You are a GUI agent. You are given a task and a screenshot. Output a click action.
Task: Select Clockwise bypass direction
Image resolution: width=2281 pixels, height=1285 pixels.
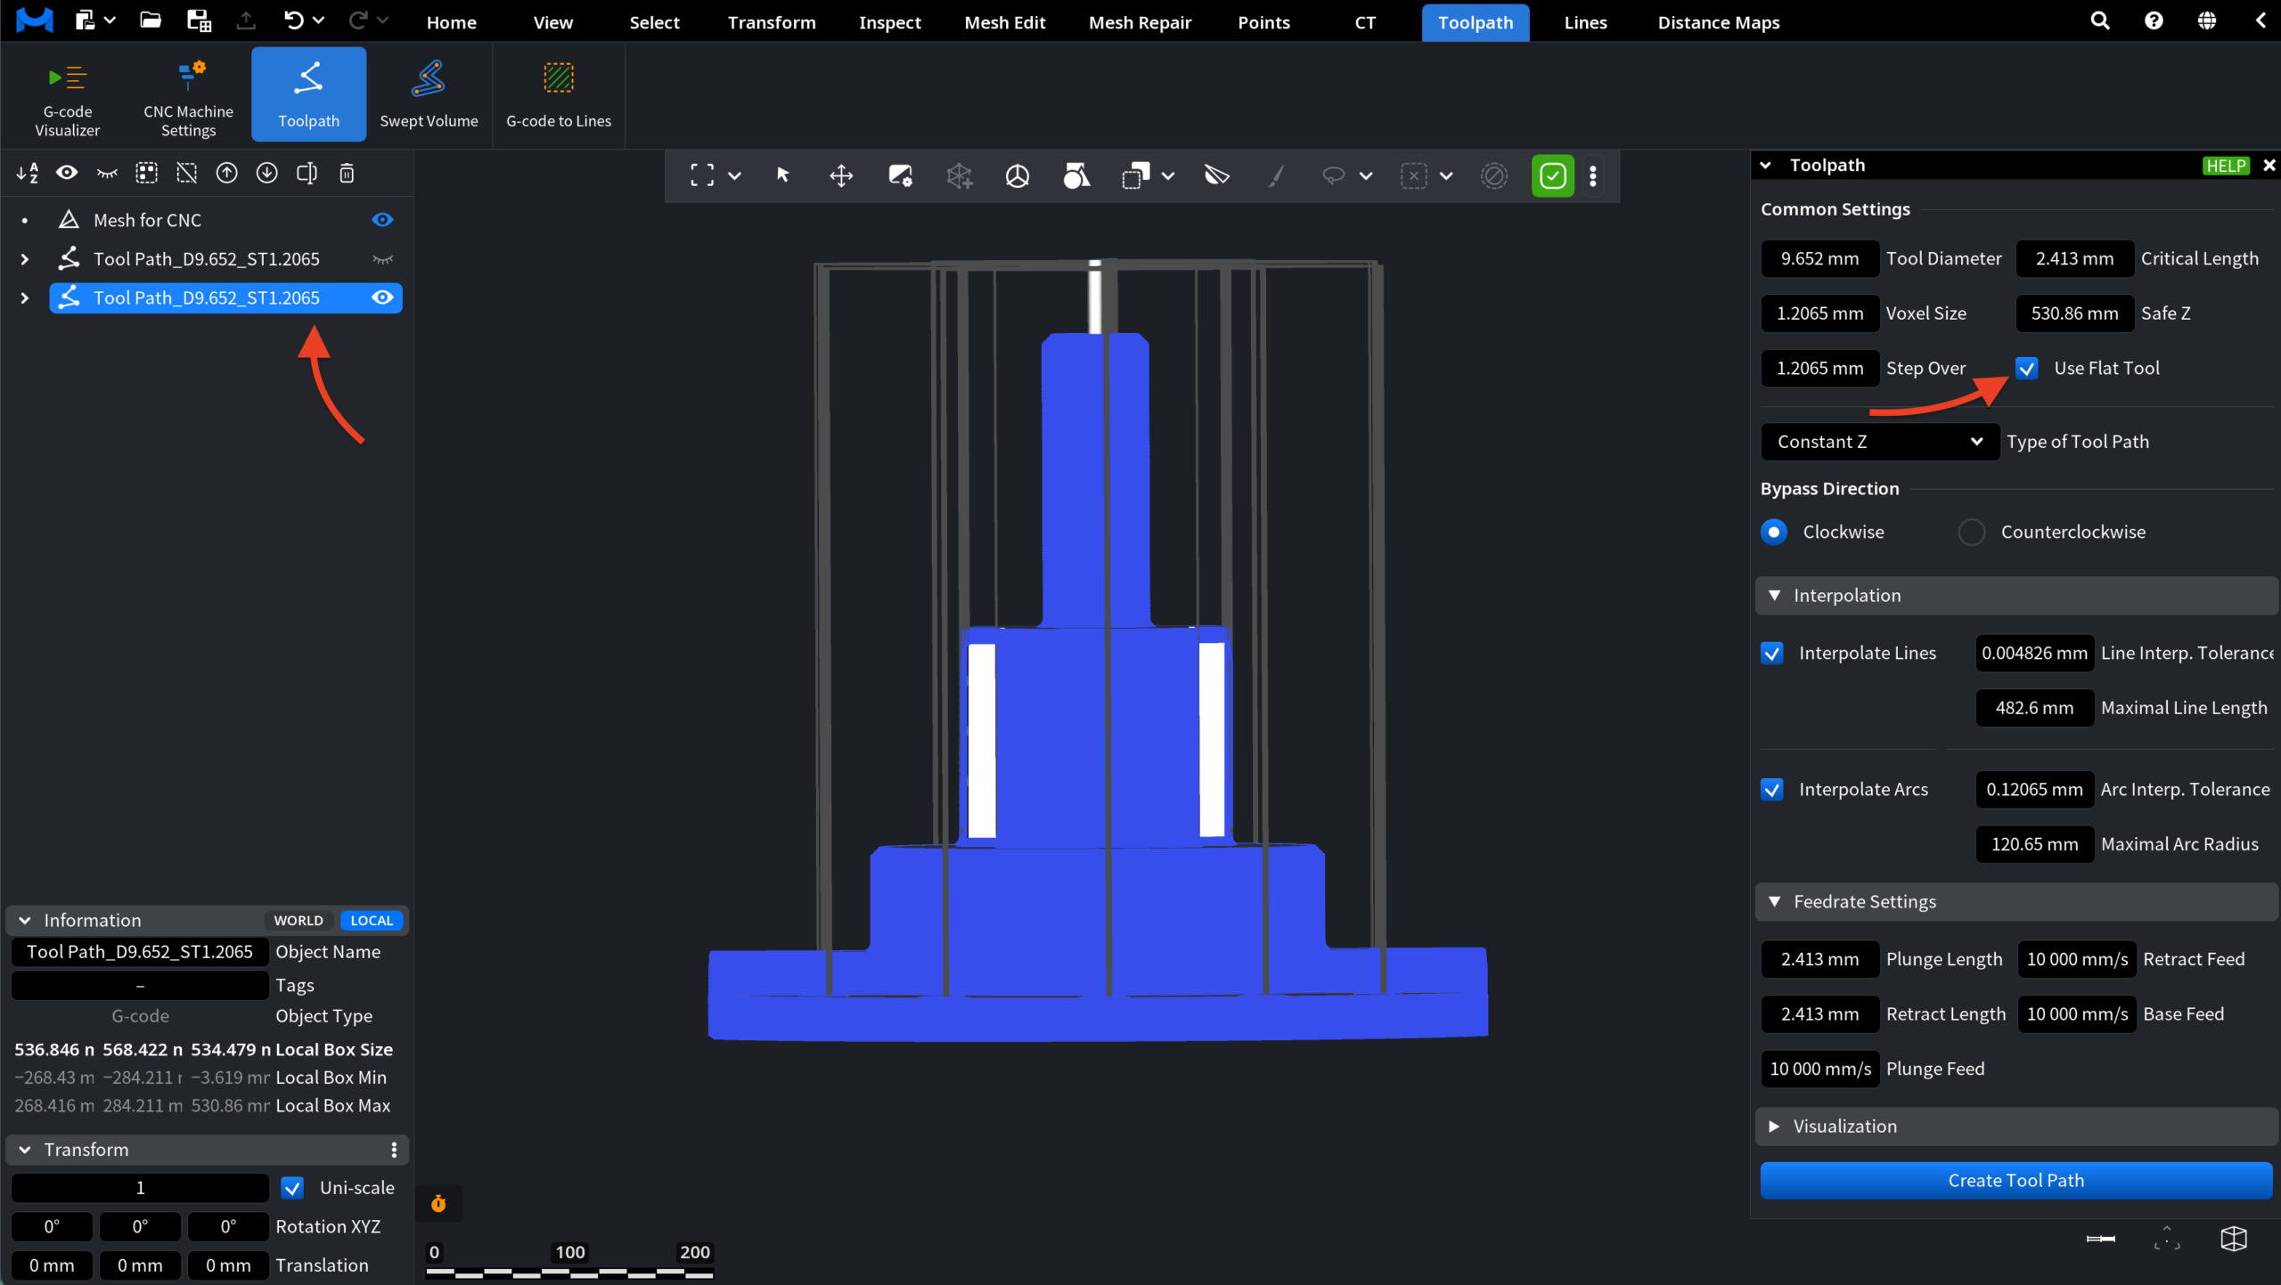tap(1774, 533)
